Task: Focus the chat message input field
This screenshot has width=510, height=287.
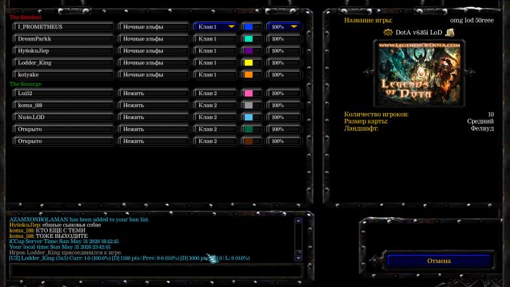Action: [155, 271]
